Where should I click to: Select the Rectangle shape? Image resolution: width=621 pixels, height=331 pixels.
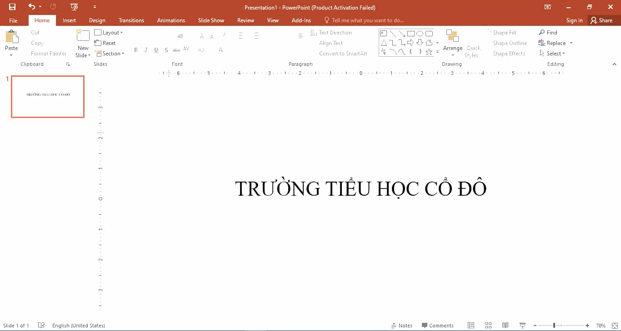click(x=411, y=34)
